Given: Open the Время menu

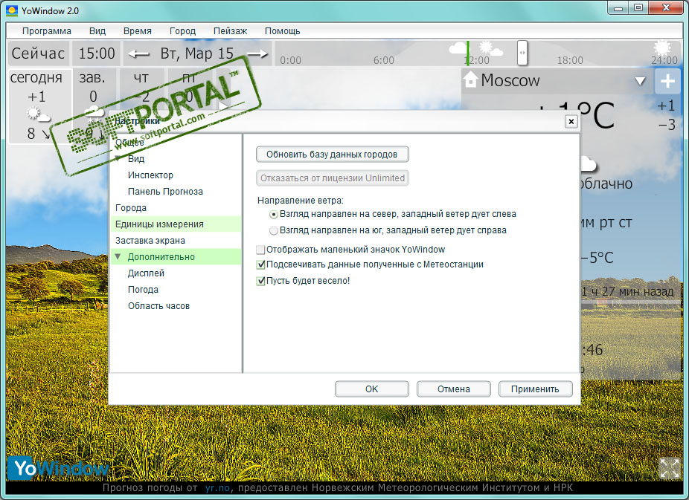Looking at the screenshot, I should pyautogui.click(x=138, y=31).
